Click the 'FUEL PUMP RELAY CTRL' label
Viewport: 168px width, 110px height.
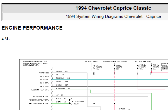pyautogui.click(x=40, y=90)
